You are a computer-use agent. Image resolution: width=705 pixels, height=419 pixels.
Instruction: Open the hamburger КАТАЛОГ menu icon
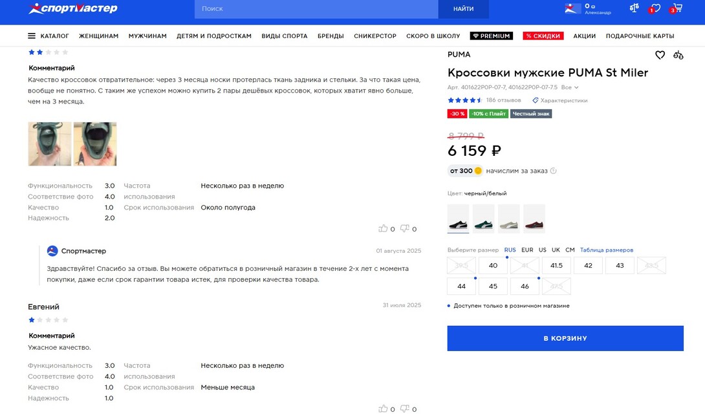click(x=32, y=36)
